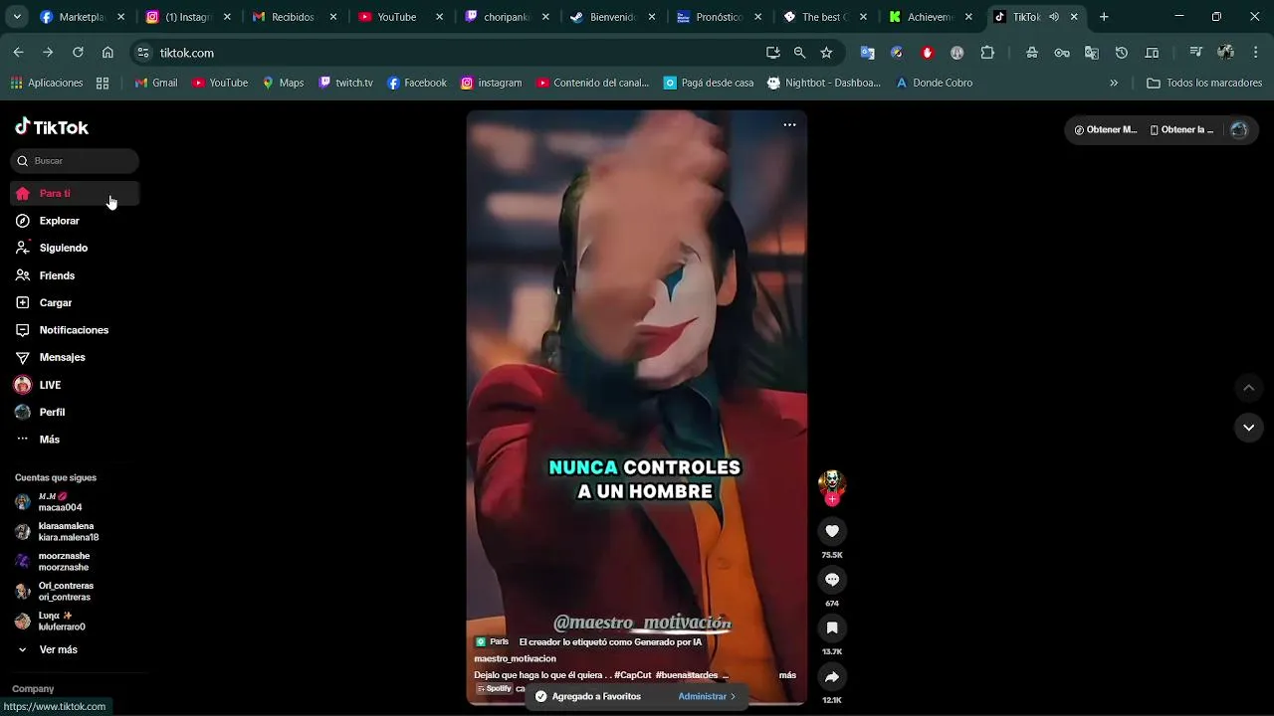Click the Obtener M... button
Screen dimensions: 1274x716
[x=1106, y=129]
